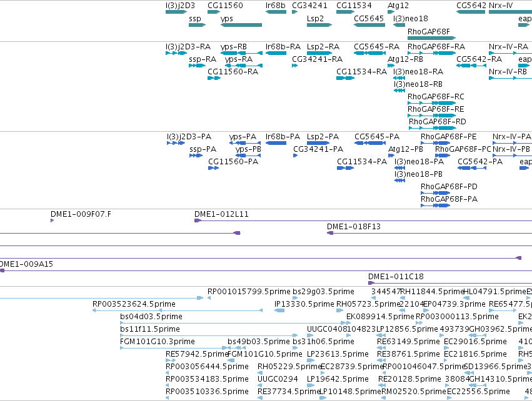Click the CG11534 gene bar
This screenshot has height=401, width=532.
click(x=345, y=12)
